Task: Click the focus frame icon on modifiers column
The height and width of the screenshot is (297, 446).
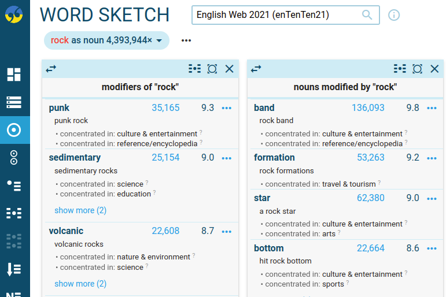Action: click(x=212, y=69)
